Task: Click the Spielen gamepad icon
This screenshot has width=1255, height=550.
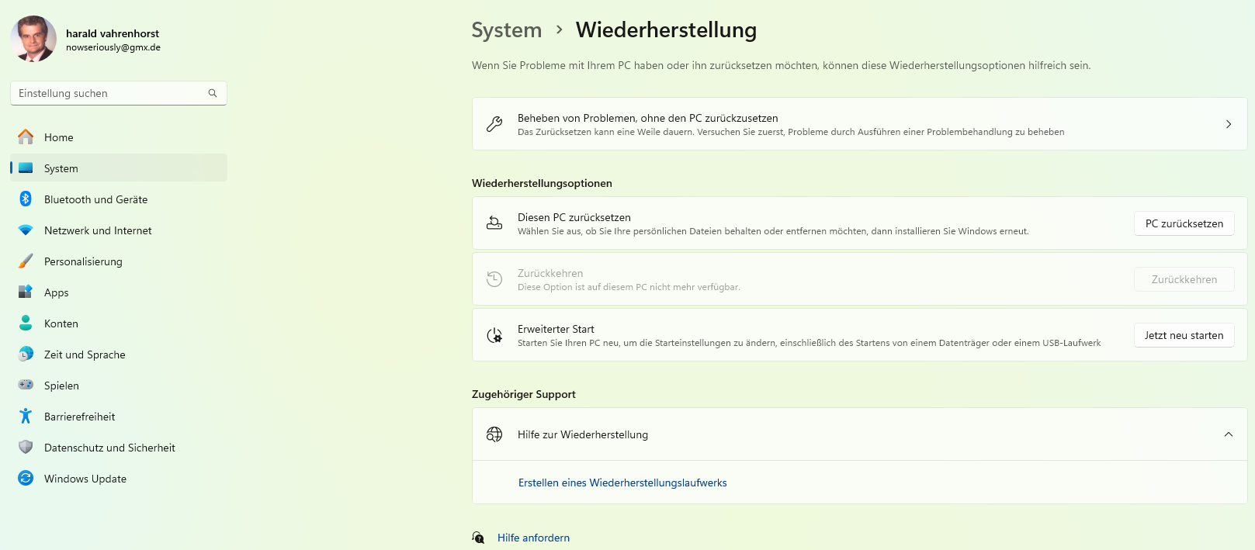Action: point(26,385)
